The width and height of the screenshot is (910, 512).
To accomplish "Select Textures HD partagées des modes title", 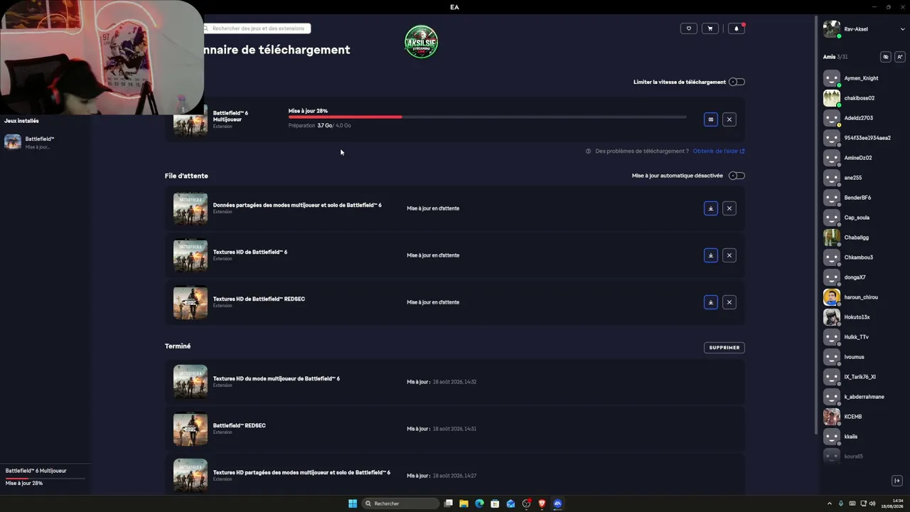I will 301,472.
